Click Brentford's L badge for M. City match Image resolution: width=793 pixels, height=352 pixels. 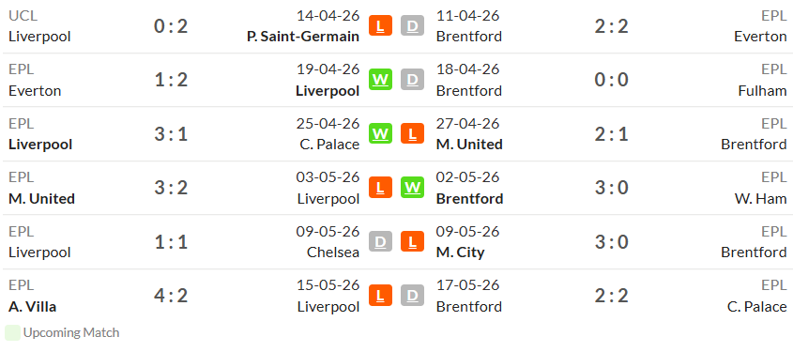[413, 241]
